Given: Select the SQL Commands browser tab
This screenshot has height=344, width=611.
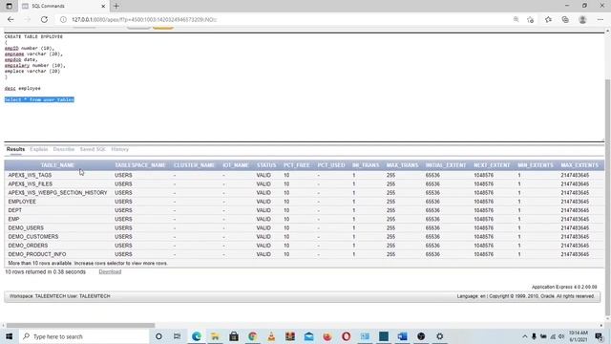Looking at the screenshot, I should tap(64, 6).
